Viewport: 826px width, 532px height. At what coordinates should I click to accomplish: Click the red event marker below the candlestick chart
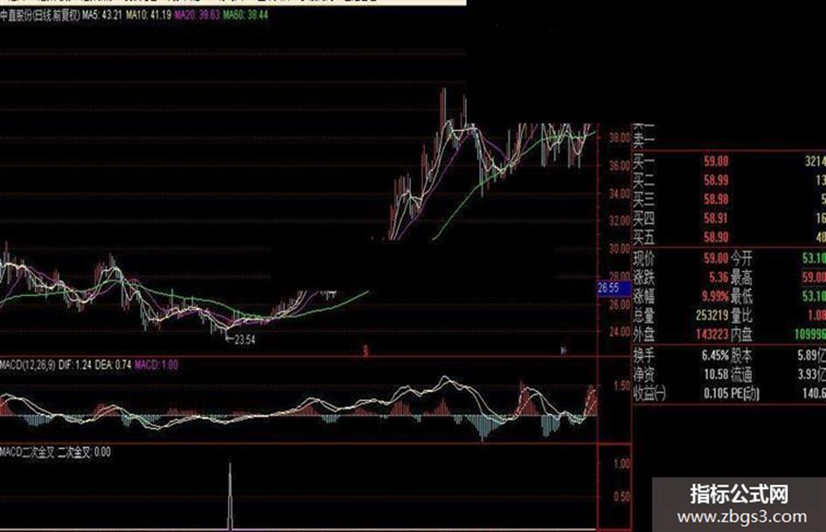click(365, 350)
